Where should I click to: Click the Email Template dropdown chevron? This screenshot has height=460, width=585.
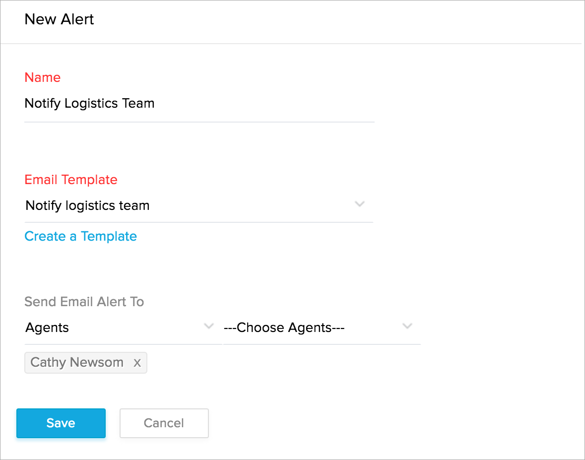[x=360, y=204]
